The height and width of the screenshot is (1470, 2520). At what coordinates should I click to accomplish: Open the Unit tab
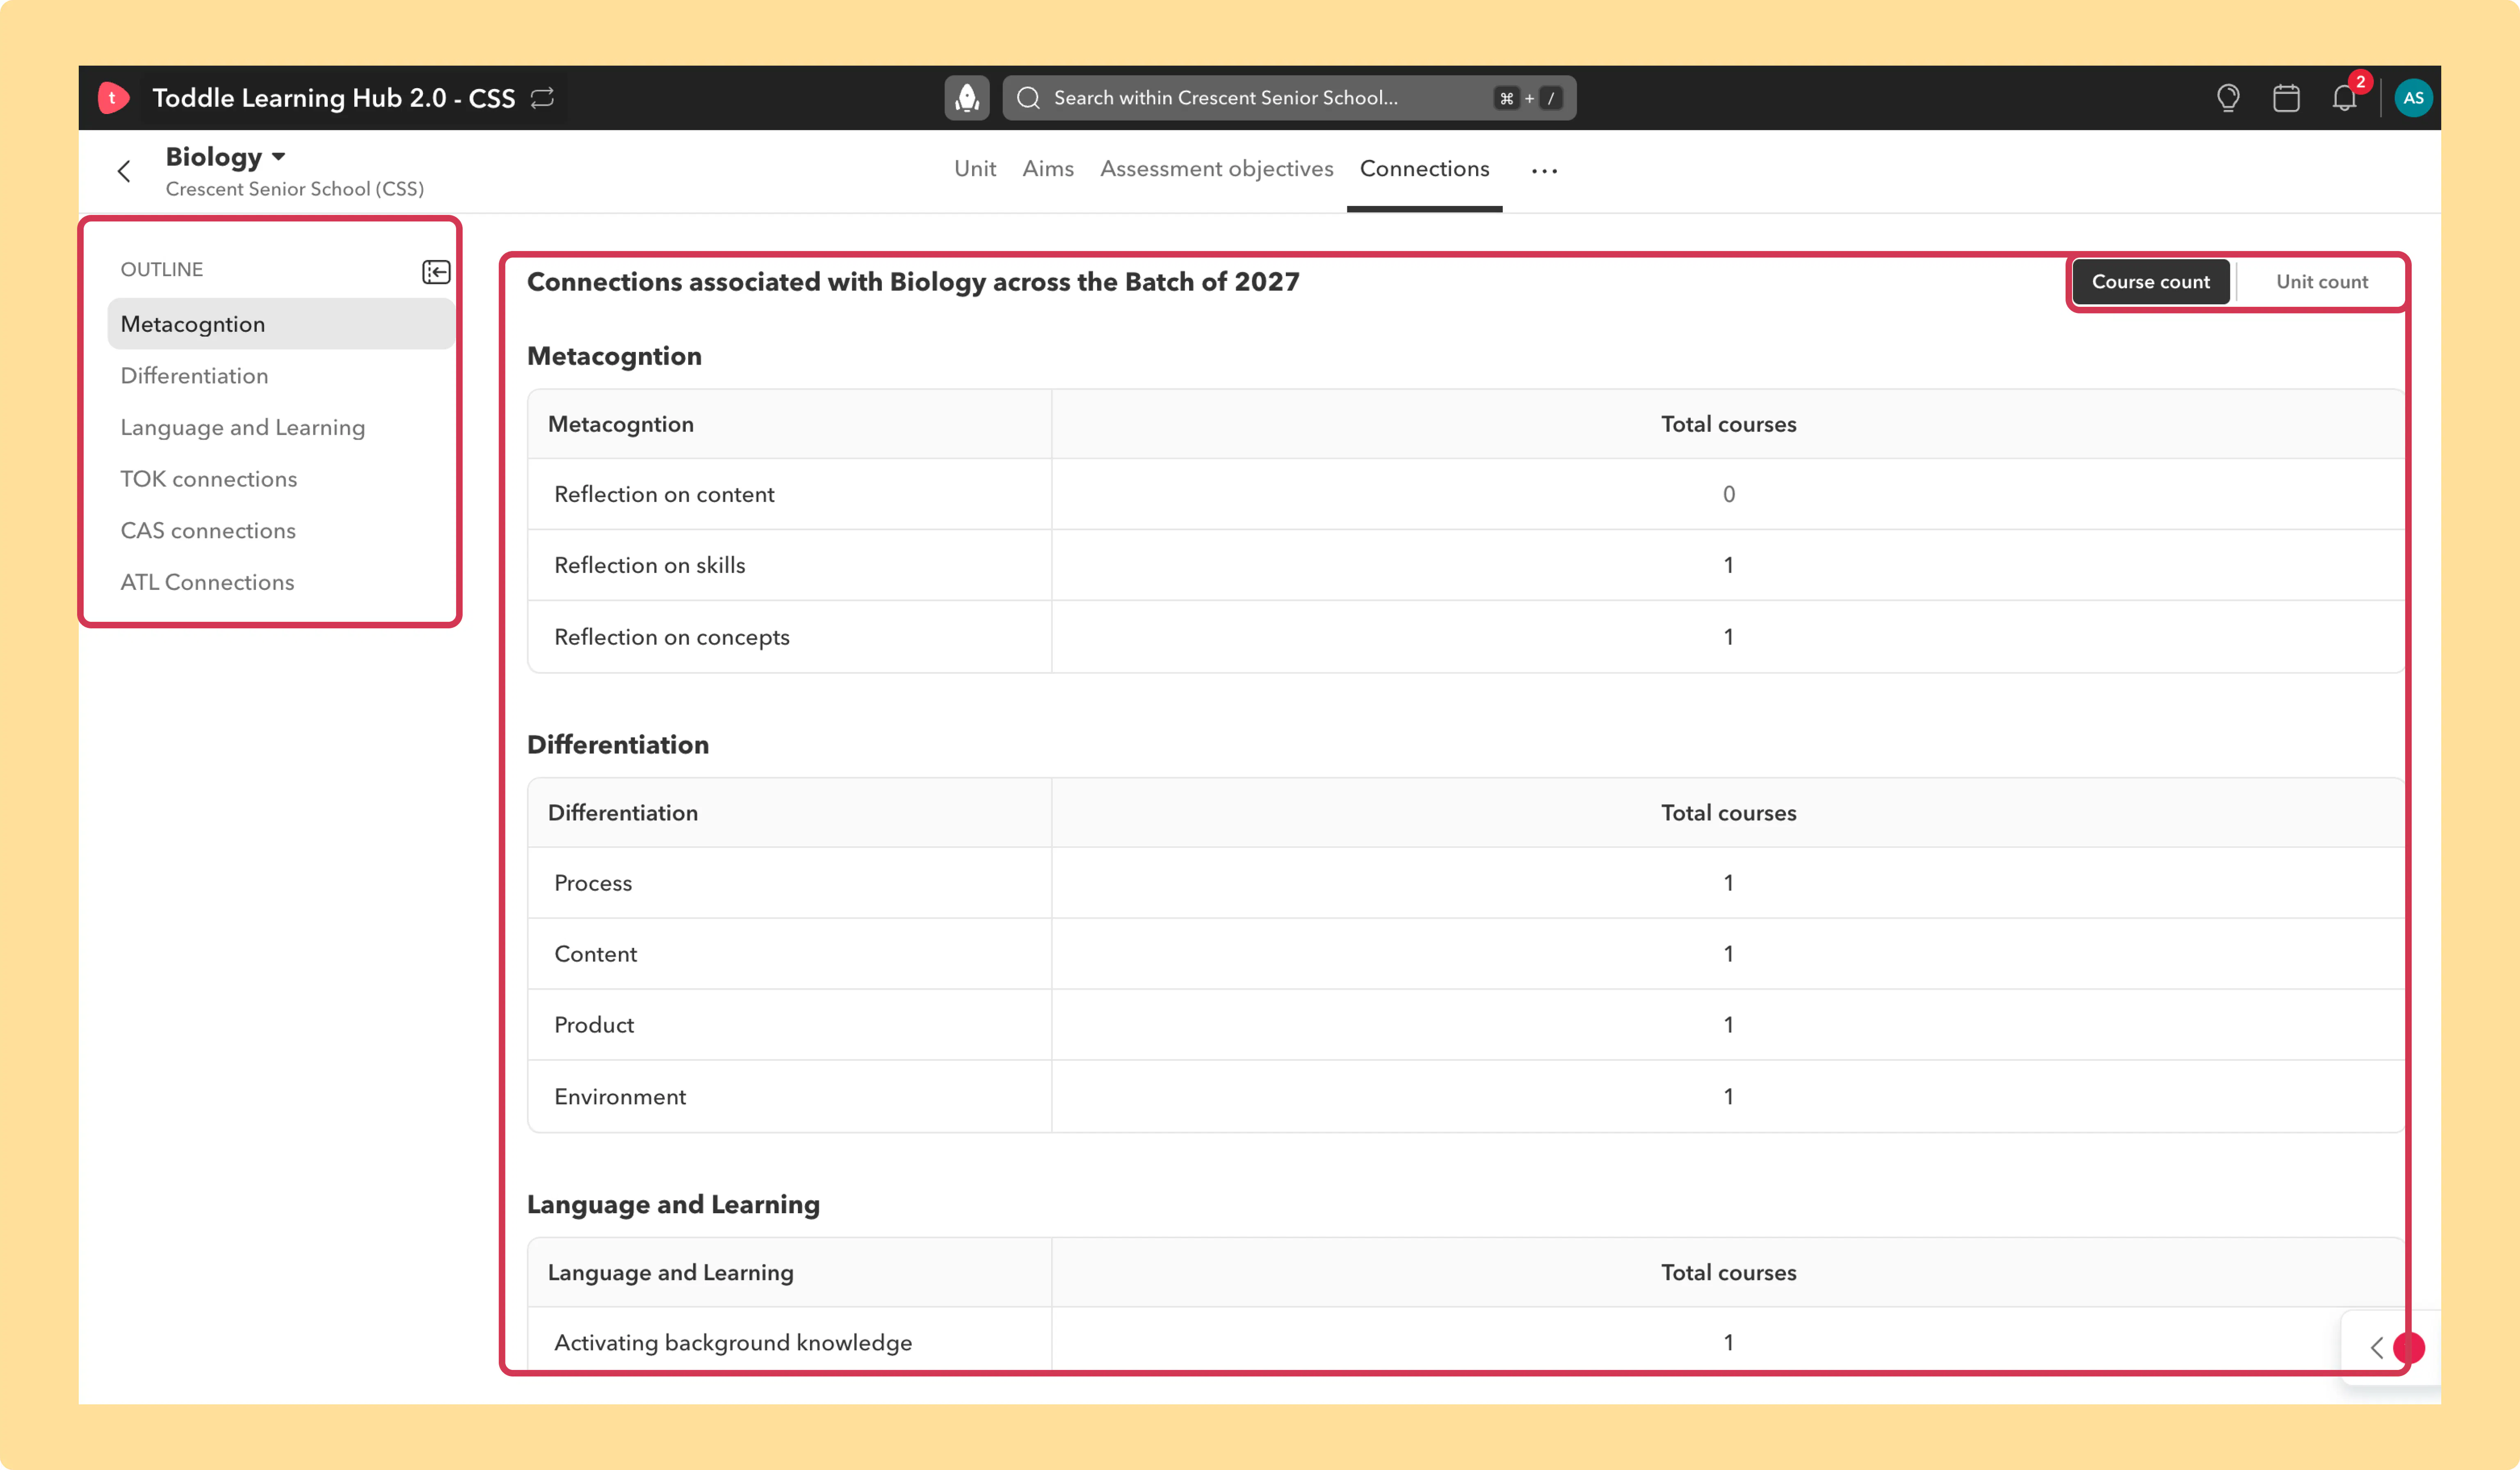[975, 169]
